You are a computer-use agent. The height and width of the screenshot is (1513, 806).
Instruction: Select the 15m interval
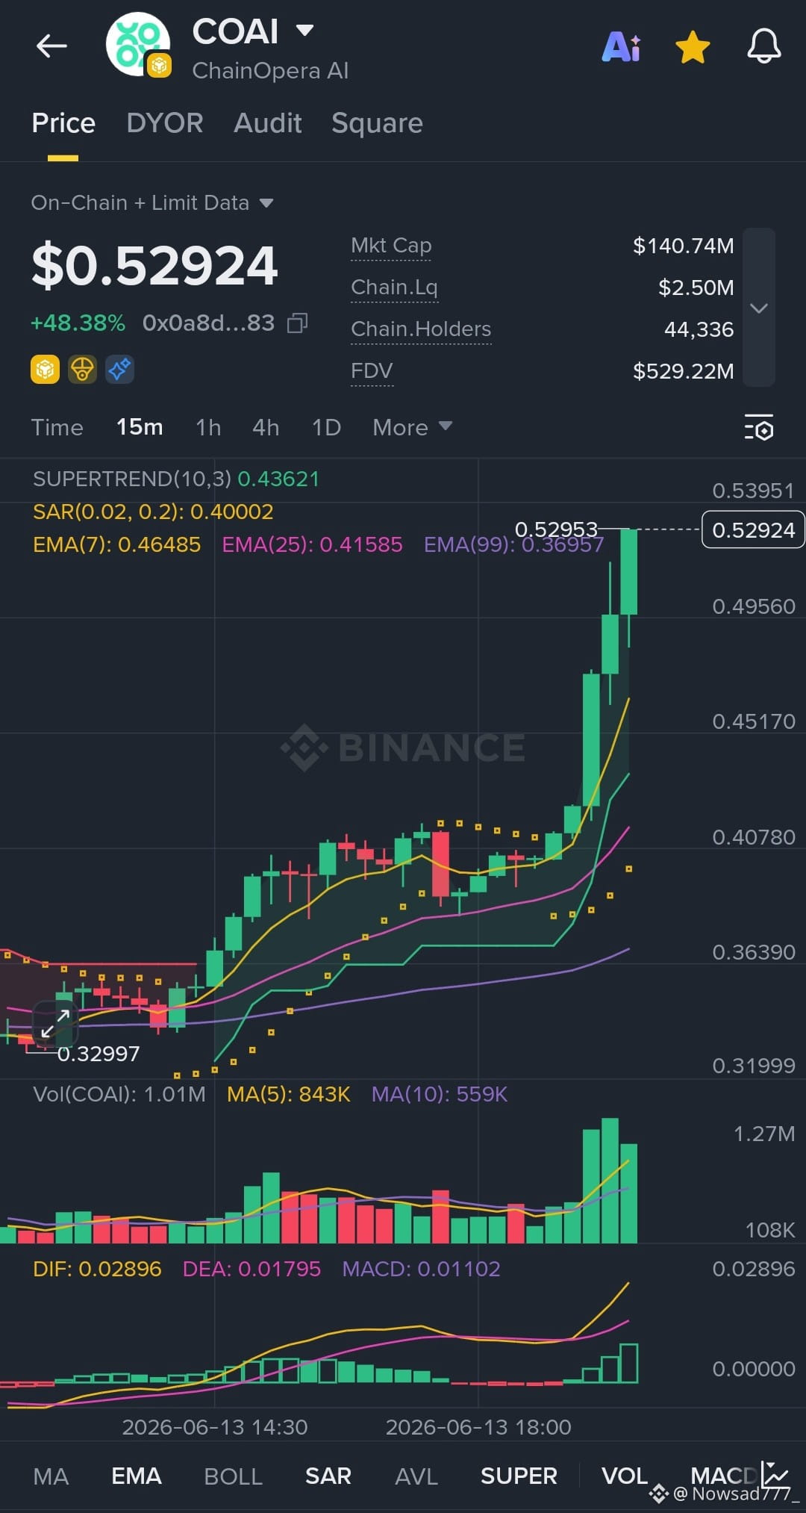click(x=140, y=427)
